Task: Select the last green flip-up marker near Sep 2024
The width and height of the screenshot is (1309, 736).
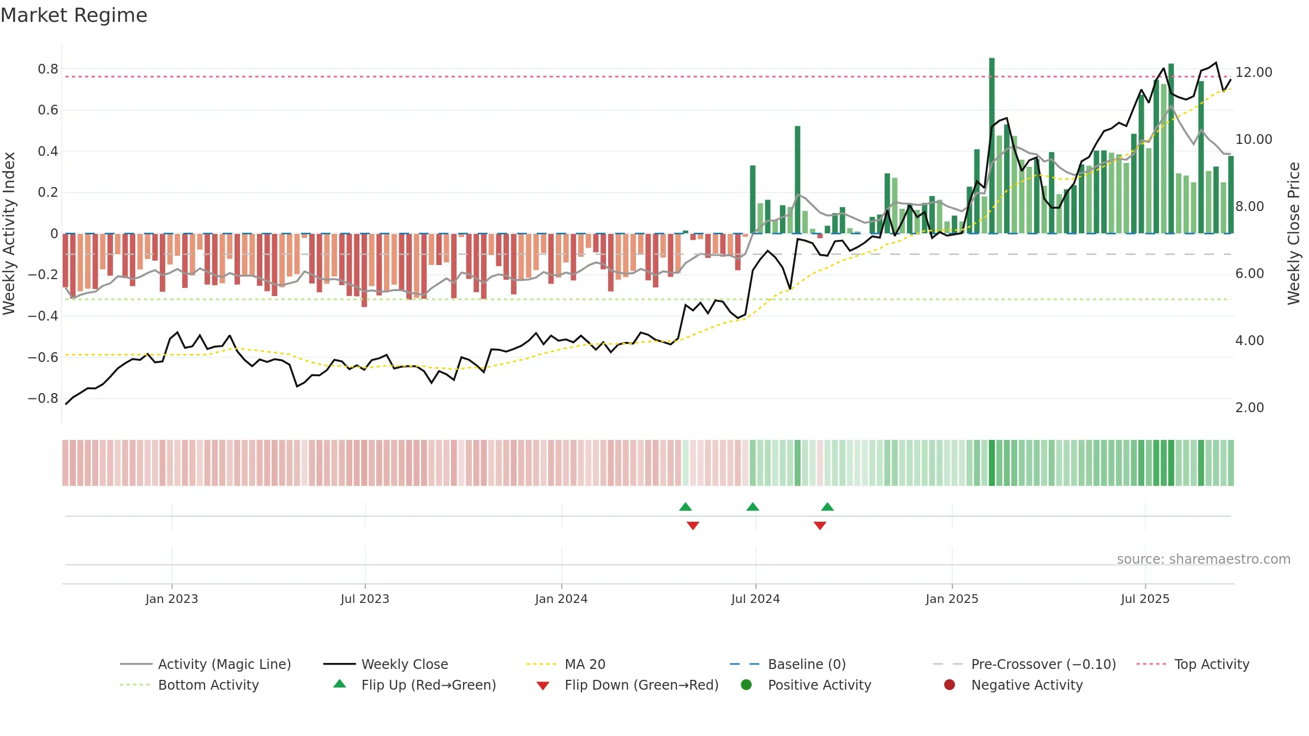Action: pos(827,507)
